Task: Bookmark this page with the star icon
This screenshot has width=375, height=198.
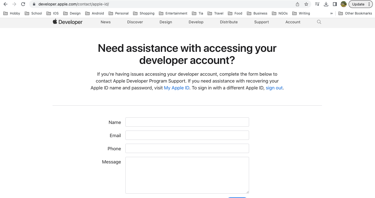Action: coord(306,4)
